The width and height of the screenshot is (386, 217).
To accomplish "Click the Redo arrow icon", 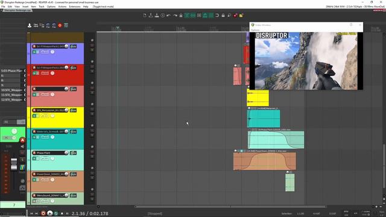I will (x=175, y=16).
